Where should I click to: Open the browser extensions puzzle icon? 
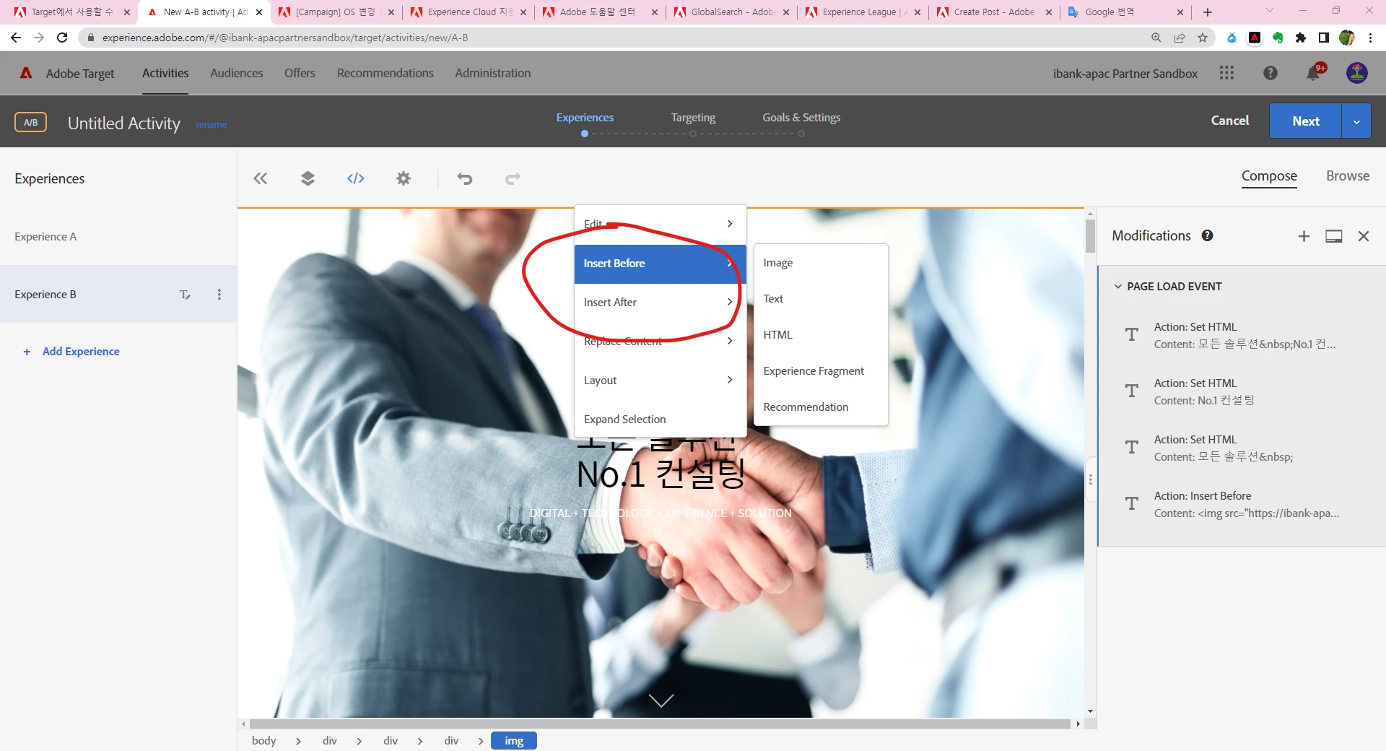coord(1301,38)
